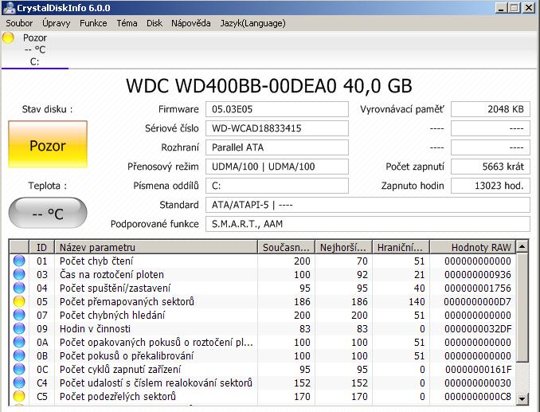Image resolution: width=540 pixels, height=412 pixels.
Task: Click RAW value 0000000000D7
Action: point(478,301)
